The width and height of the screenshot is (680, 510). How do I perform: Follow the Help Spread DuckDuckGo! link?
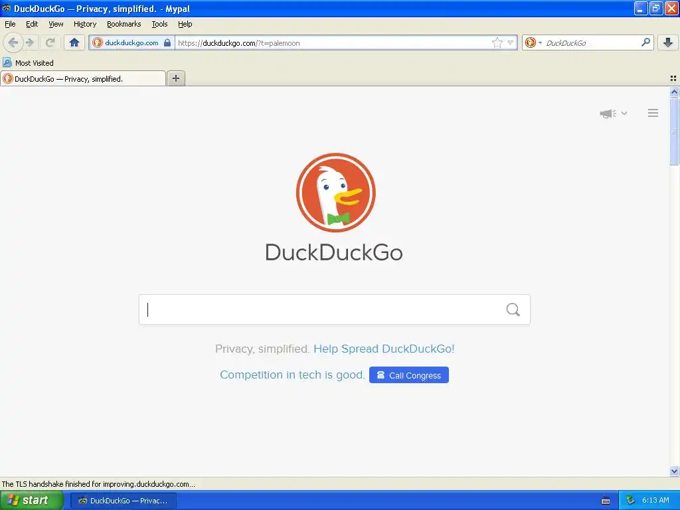384,349
